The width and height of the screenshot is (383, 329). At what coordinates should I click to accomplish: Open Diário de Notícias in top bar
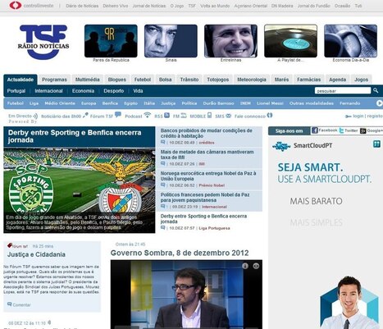pos(82,6)
